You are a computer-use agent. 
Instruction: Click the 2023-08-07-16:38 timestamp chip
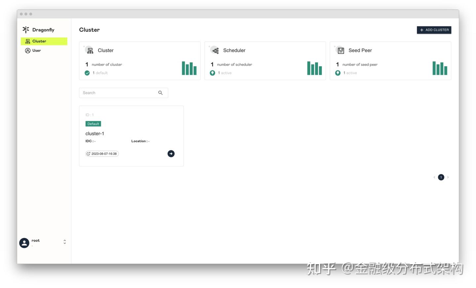point(102,154)
